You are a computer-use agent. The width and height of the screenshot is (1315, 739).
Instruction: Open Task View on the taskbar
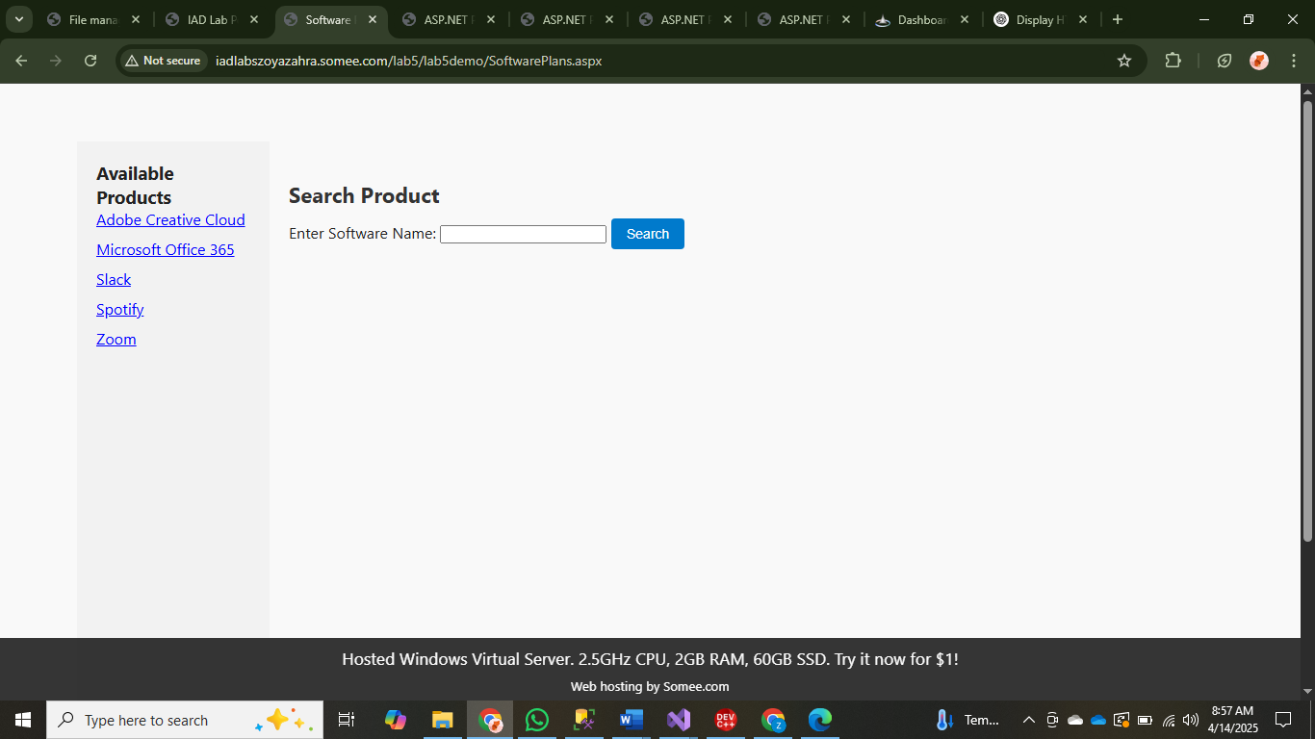click(x=347, y=720)
